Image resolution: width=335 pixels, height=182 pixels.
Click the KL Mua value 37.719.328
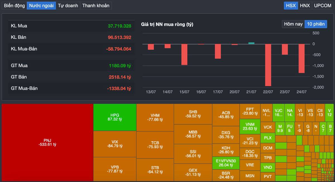119,26
